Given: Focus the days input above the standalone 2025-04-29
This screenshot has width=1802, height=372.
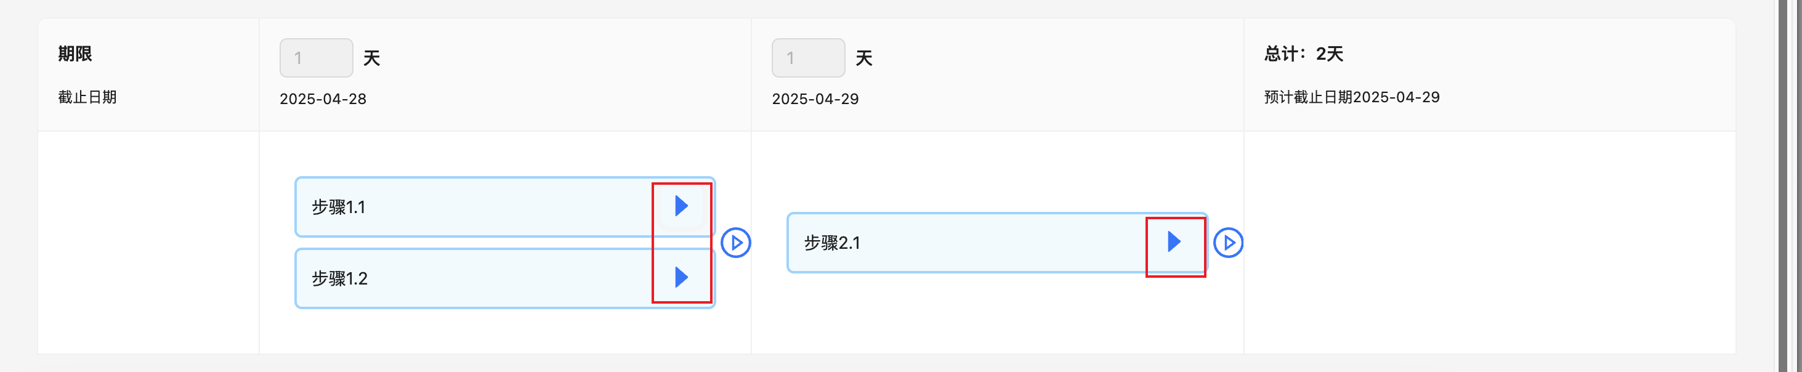Looking at the screenshot, I should [x=808, y=58].
